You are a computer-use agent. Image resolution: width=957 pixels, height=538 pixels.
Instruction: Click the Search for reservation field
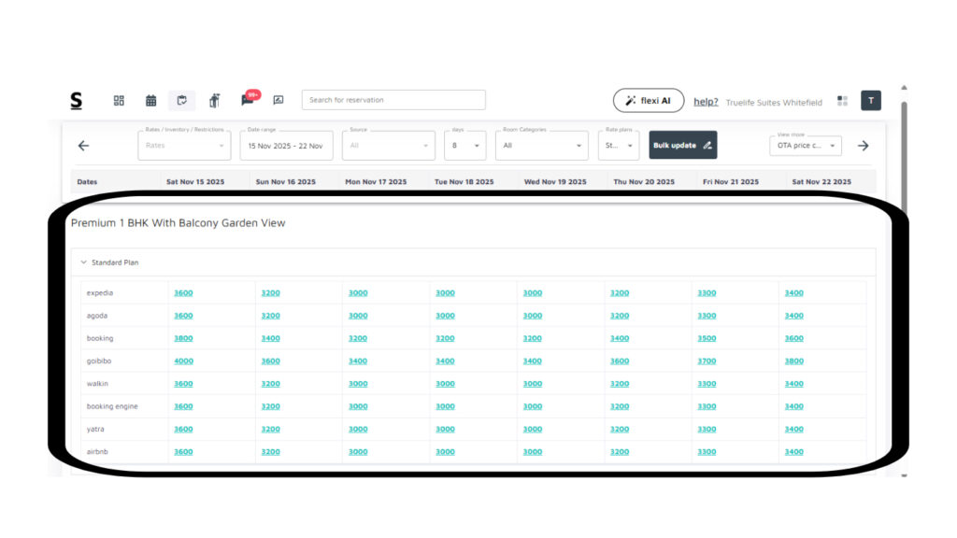coord(393,100)
